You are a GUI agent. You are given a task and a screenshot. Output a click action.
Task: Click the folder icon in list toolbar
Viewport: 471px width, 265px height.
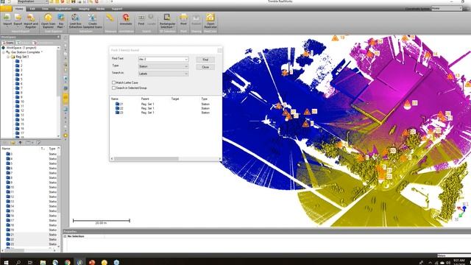pos(13,142)
